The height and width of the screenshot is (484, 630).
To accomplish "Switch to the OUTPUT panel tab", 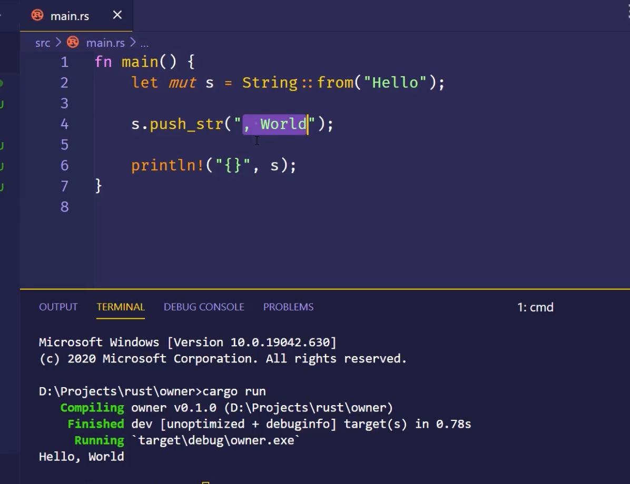I will (x=58, y=307).
